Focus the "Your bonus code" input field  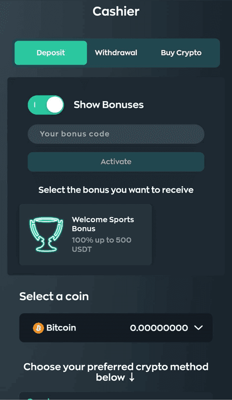116,134
